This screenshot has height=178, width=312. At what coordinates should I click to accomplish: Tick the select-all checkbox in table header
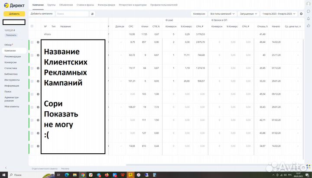click(x=32, y=26)
